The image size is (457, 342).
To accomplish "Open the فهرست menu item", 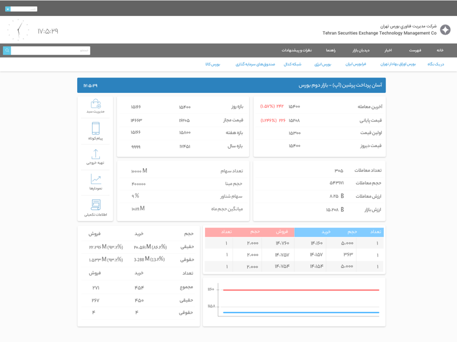I will [415, 51].
